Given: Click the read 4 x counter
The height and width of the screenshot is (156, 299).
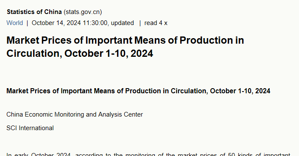Looking at the screenshot, I should (x=156, y=23).
